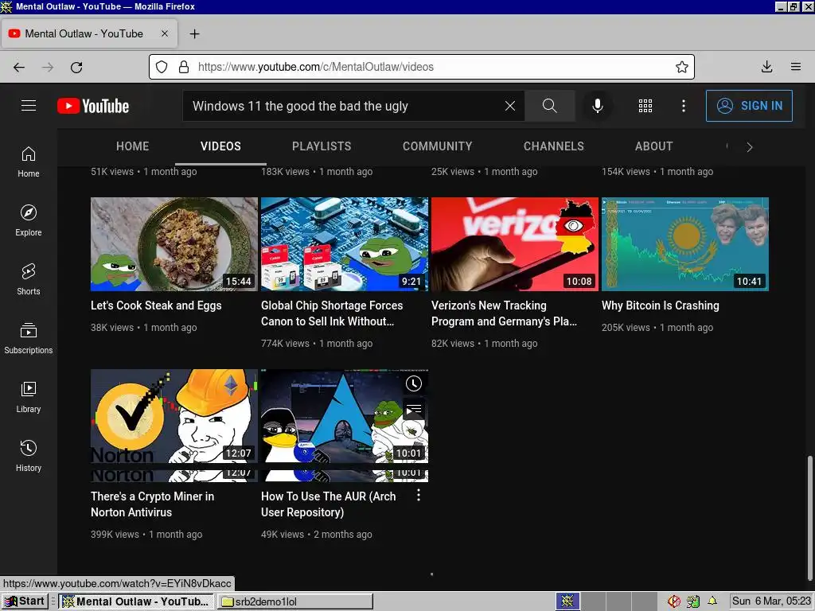The image size is (815, 611).
Task: Add AUR video to queue
Action: pyautogui.click(x=414, y=410)
